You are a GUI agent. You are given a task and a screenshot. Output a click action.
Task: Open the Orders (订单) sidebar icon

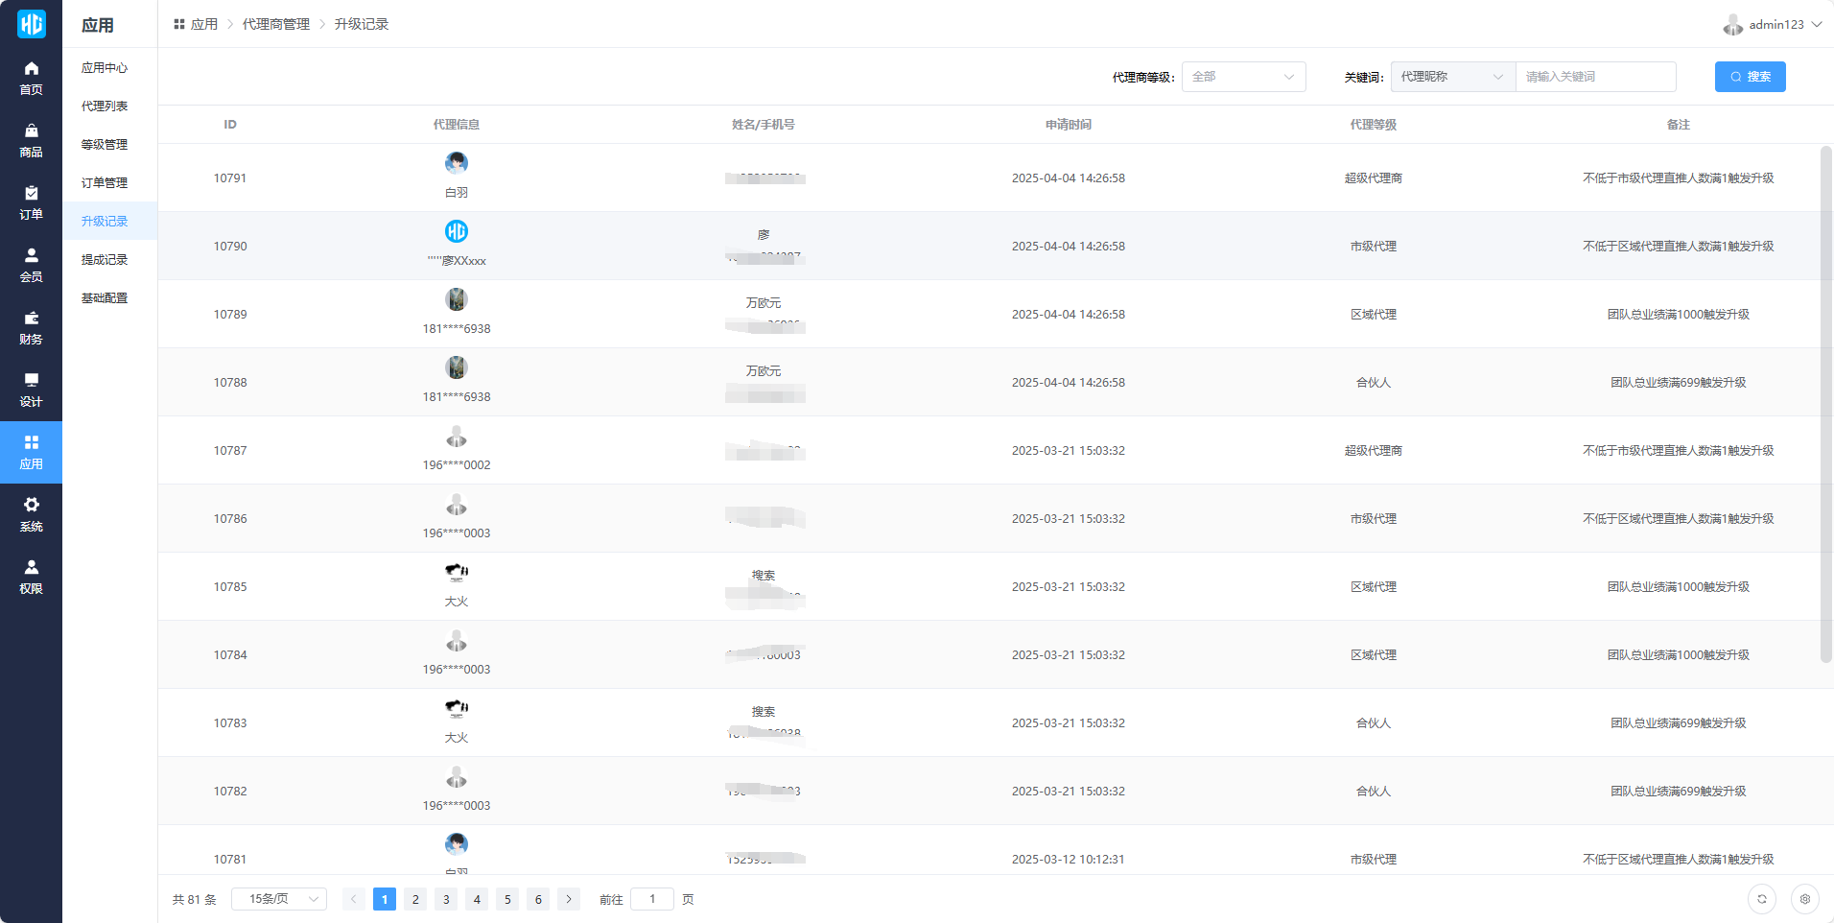31,202
